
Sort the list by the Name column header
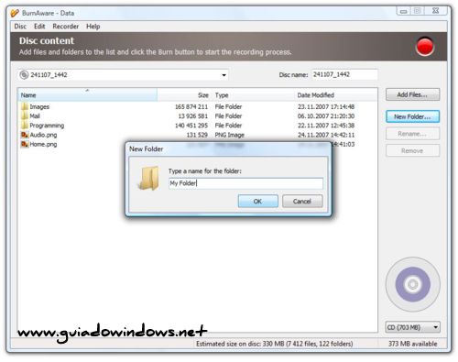[x=87, y=95]
